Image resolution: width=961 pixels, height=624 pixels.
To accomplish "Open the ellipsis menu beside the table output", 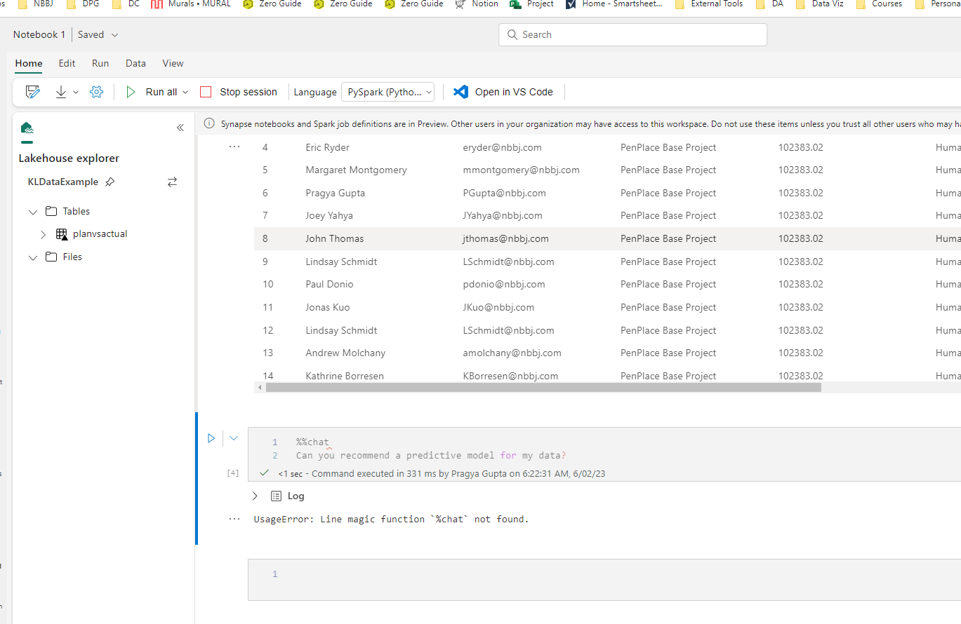I will [x=234, y=147].
